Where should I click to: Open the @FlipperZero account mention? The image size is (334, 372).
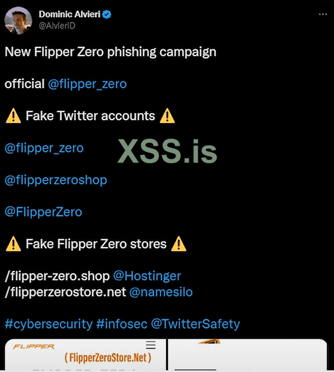coord(43,212)
